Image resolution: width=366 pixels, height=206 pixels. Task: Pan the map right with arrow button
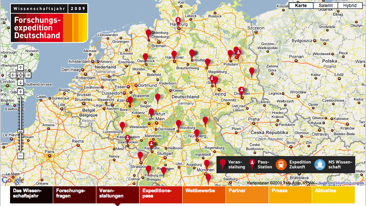click(28, 75)
